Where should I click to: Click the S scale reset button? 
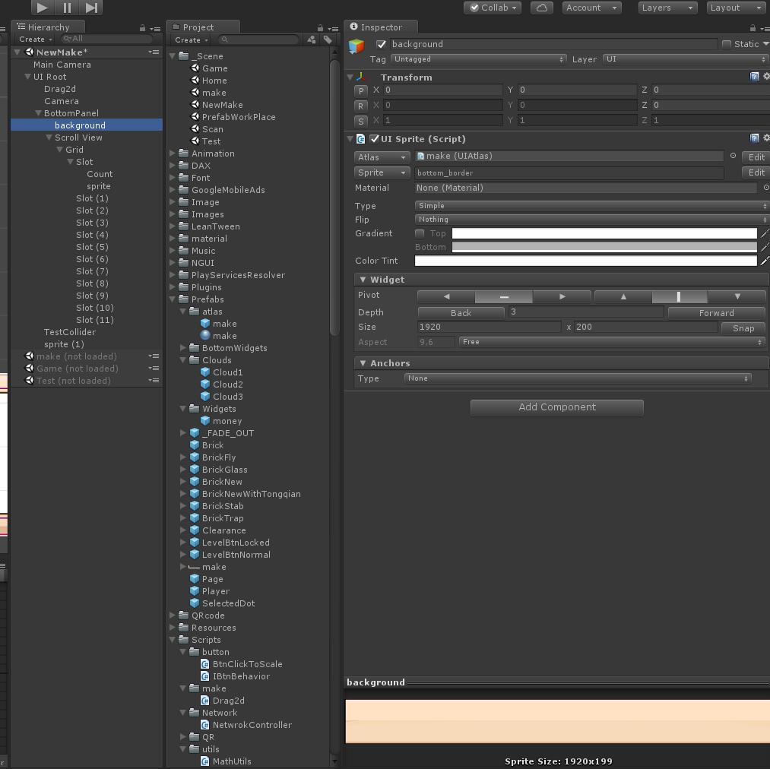360,122
